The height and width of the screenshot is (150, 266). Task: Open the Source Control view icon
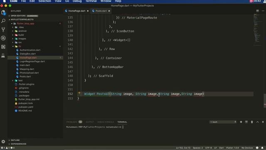[3, 30]
